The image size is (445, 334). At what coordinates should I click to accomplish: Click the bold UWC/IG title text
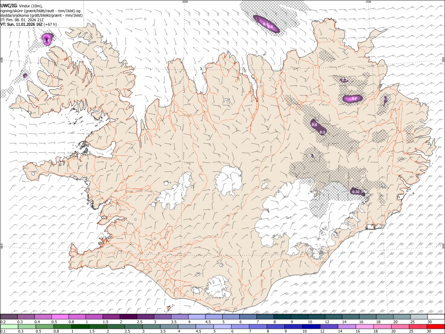8,6
